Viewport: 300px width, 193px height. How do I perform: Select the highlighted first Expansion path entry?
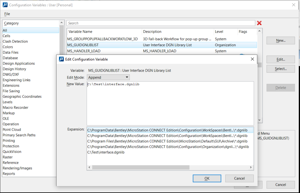[x=170, y=130]
